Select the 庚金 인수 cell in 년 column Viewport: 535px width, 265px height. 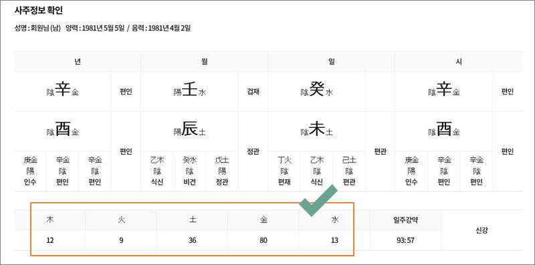30,171
